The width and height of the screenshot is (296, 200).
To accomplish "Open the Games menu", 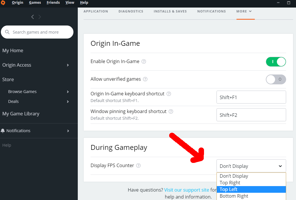I will tap(35, 3).
